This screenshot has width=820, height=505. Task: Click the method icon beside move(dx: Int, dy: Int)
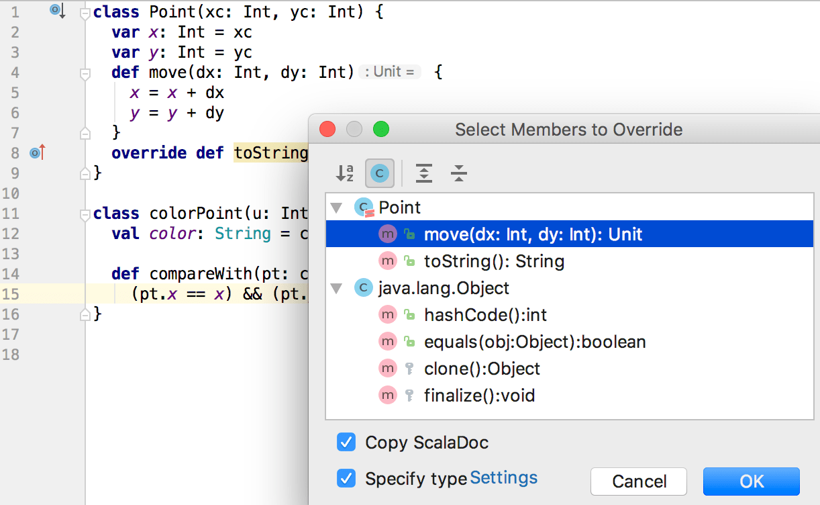(x=387, y=234)
